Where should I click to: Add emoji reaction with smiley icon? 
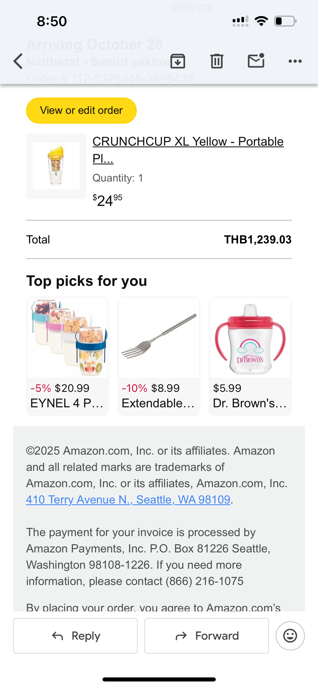pos(290,636)
